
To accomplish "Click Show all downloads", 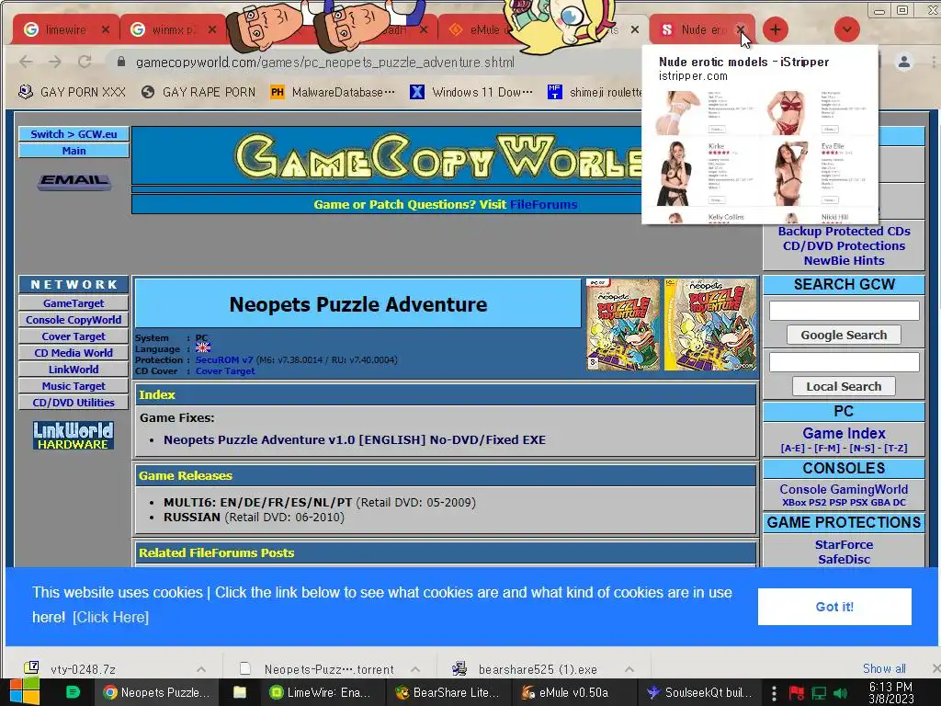I will pyautogui.click(x=884, y=668).
